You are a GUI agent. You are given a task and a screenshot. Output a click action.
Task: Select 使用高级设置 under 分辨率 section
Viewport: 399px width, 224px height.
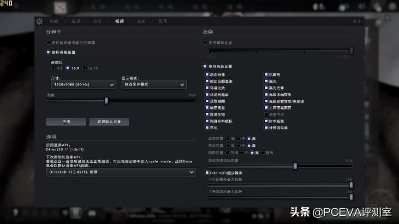(48, 52)
